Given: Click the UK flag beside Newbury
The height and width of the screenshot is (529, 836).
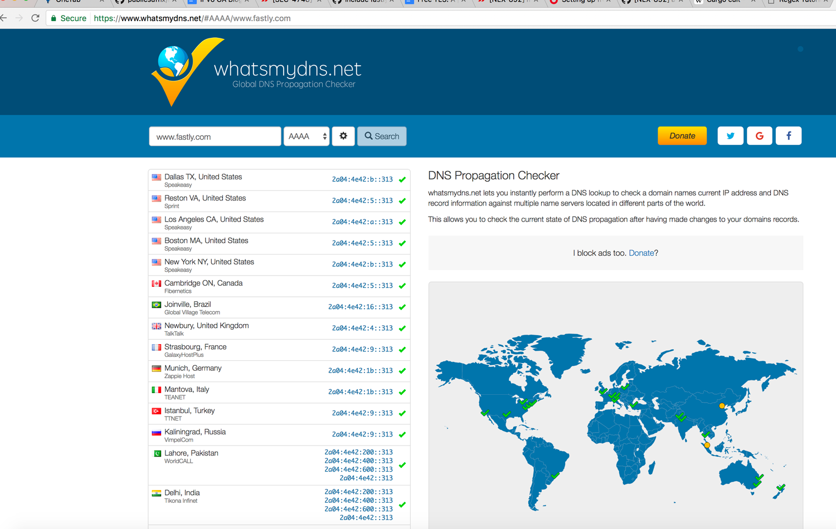Looking at the screenshot, I should (x=157, y=326).
